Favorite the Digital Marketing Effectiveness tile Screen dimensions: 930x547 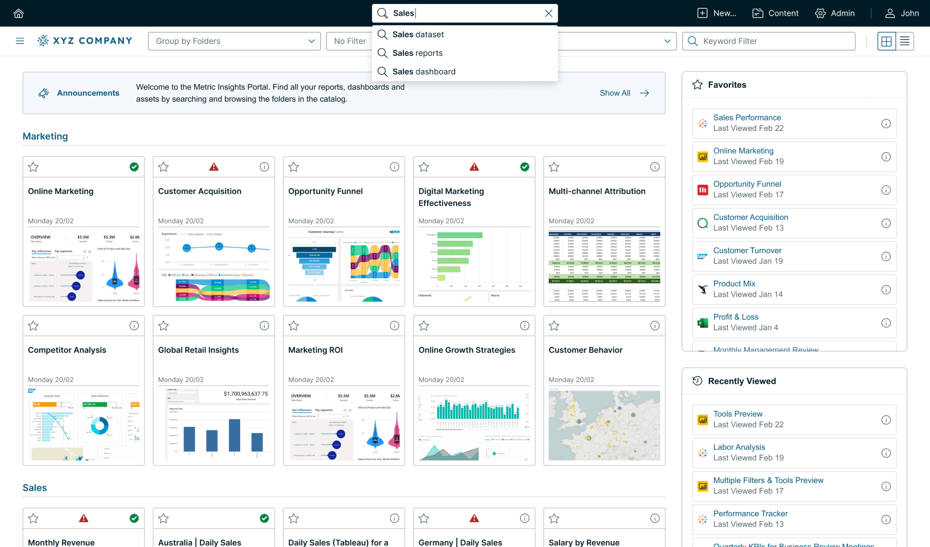424,167
